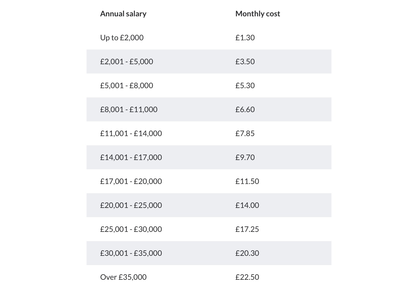
Task: Select the £11,001 - £14,000 salary cell
Action: 131,133
